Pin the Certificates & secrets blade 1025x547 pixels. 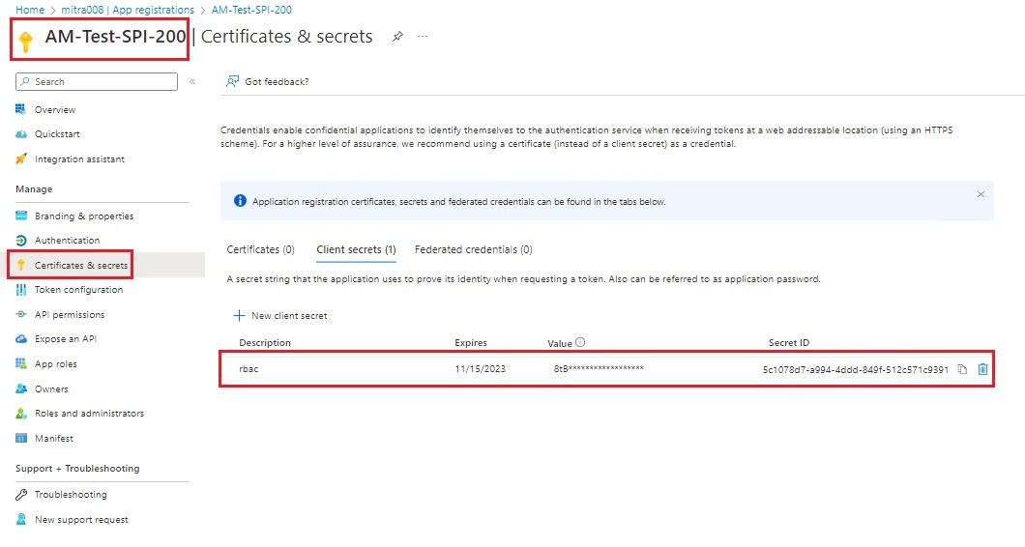pyautogui.click(x=397, y=37)
